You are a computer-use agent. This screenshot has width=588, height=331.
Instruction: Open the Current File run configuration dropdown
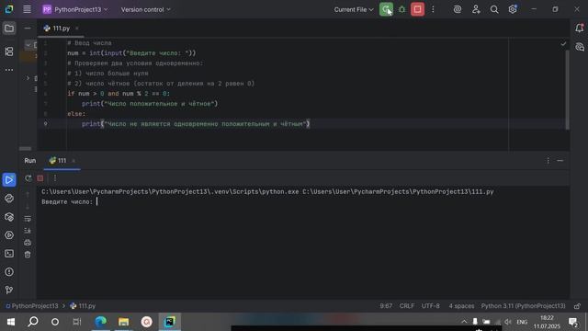pos(354,9)
